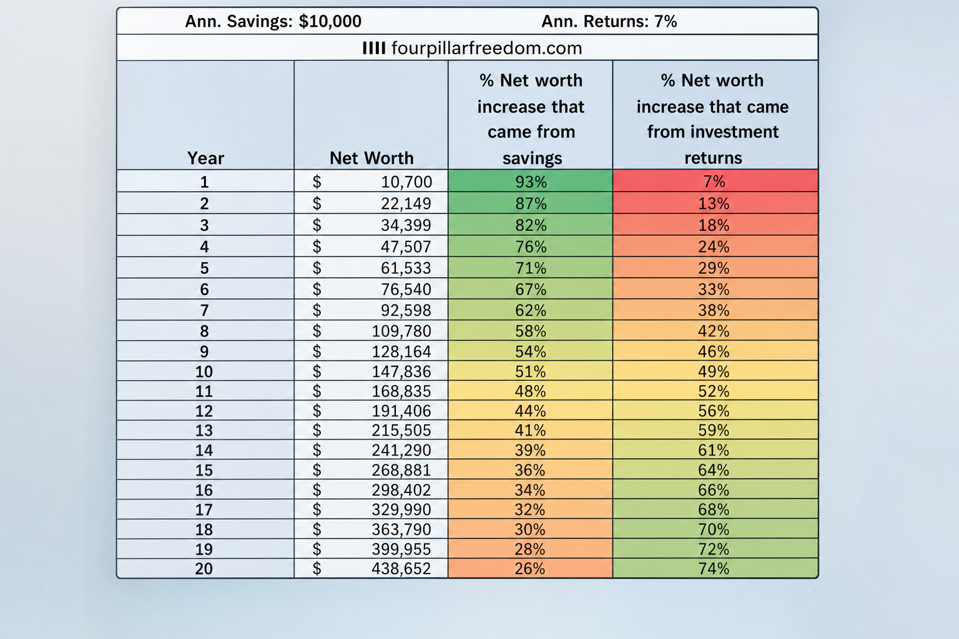The width and height of the screenshot is (959, 639).
Task: Select the net worth cell 147,836
Action: pyautogui.click(x=371, y=371)
